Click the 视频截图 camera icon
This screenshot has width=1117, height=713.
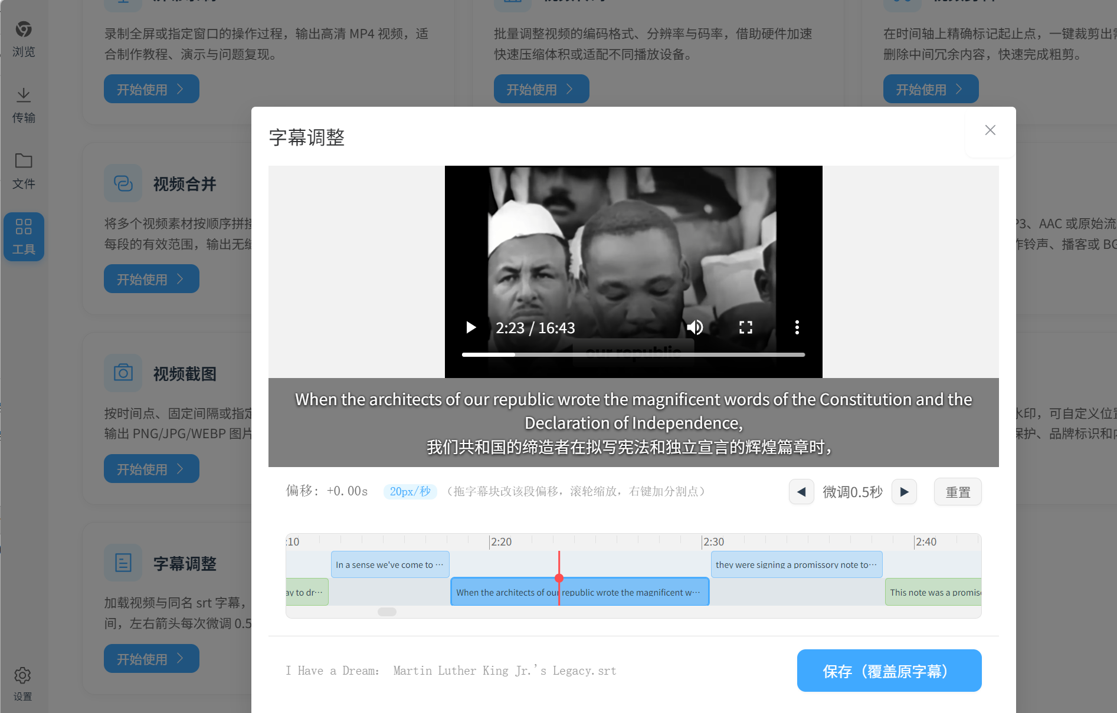(123, 373)
